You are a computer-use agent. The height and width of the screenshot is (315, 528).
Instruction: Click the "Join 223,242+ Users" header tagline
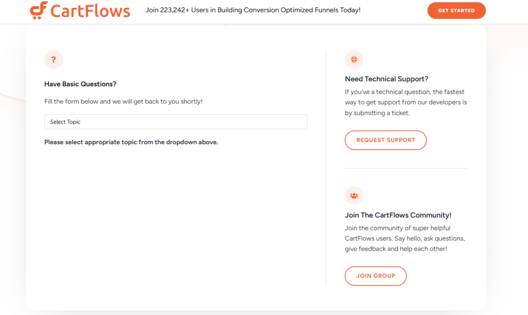(x=253, y=10)
